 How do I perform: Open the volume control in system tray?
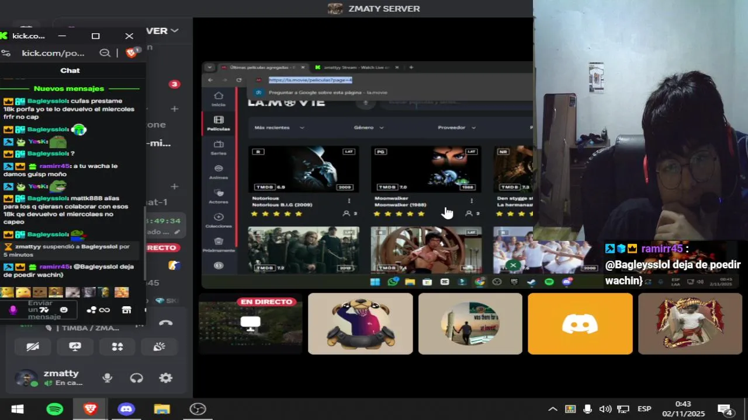click(605, 409)
